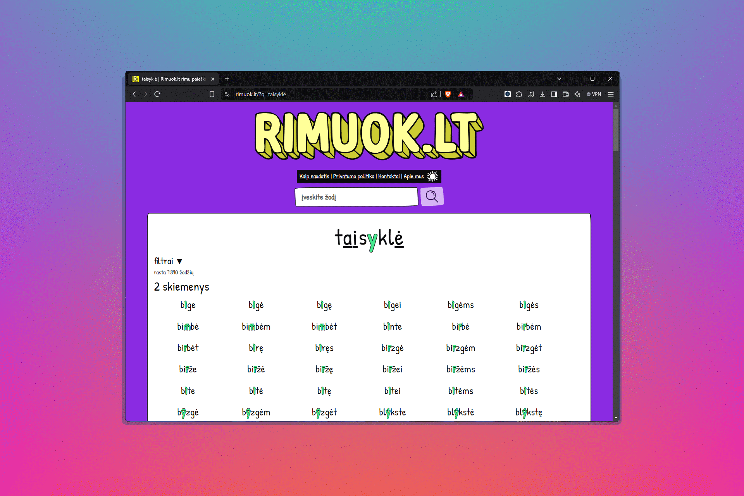Viewport: 744px width, 496px height.
Task: Click the word "bimbė"
Action: [188, 327]
